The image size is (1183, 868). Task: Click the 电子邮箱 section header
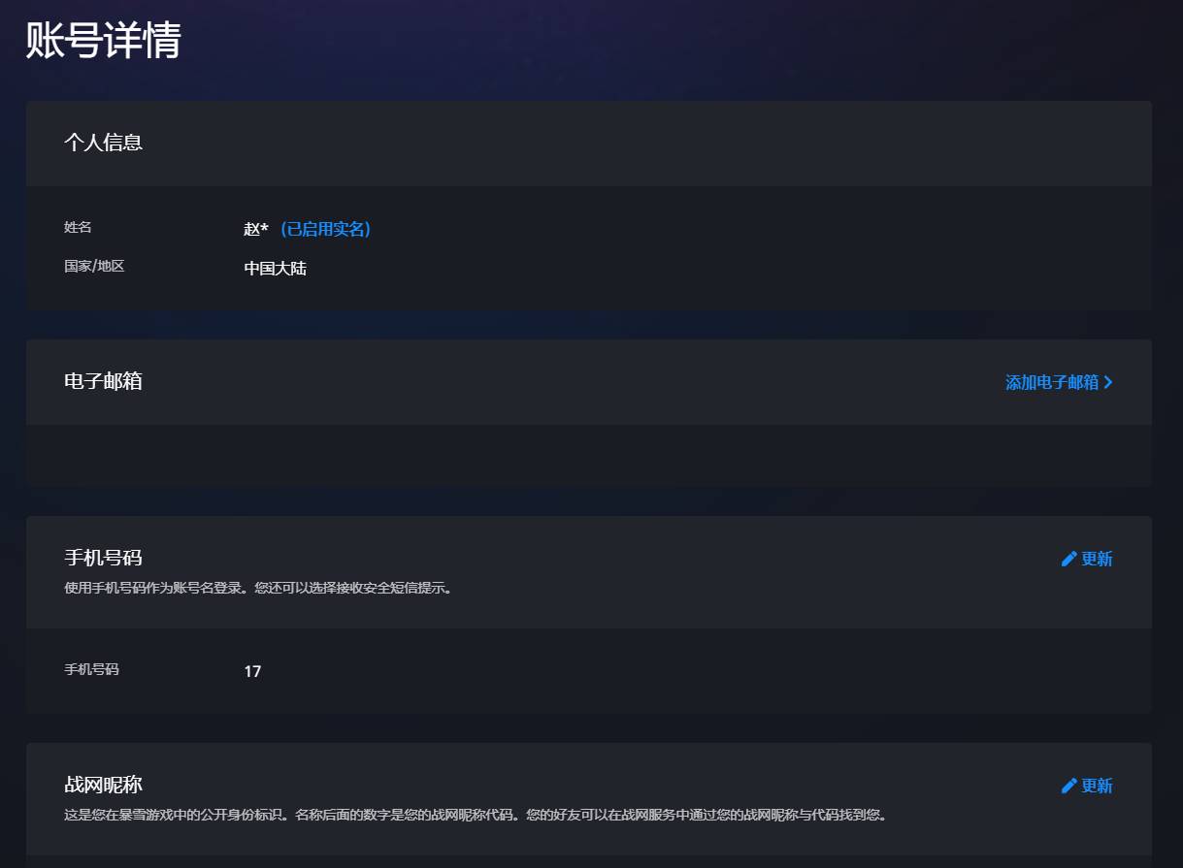pyautogui.click(x=104, y=381)
